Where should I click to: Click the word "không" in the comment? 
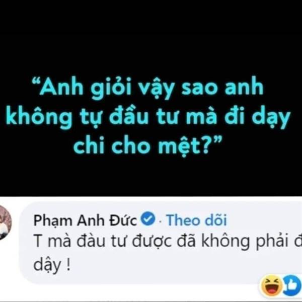coord(225,242)
